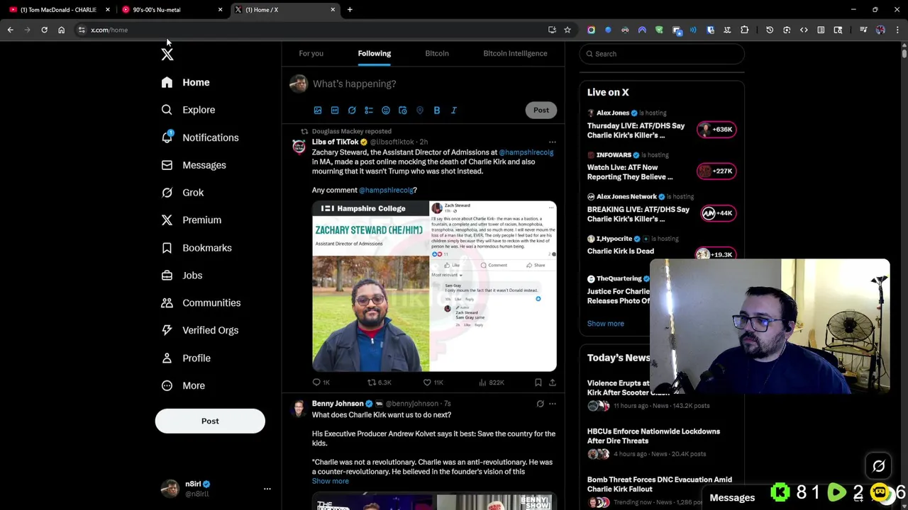Open the emoji picker in composer

[386, 110]
